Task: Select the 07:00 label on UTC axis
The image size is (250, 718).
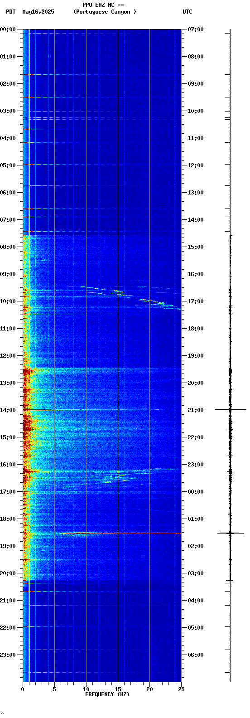Action: tap(195, 29)
